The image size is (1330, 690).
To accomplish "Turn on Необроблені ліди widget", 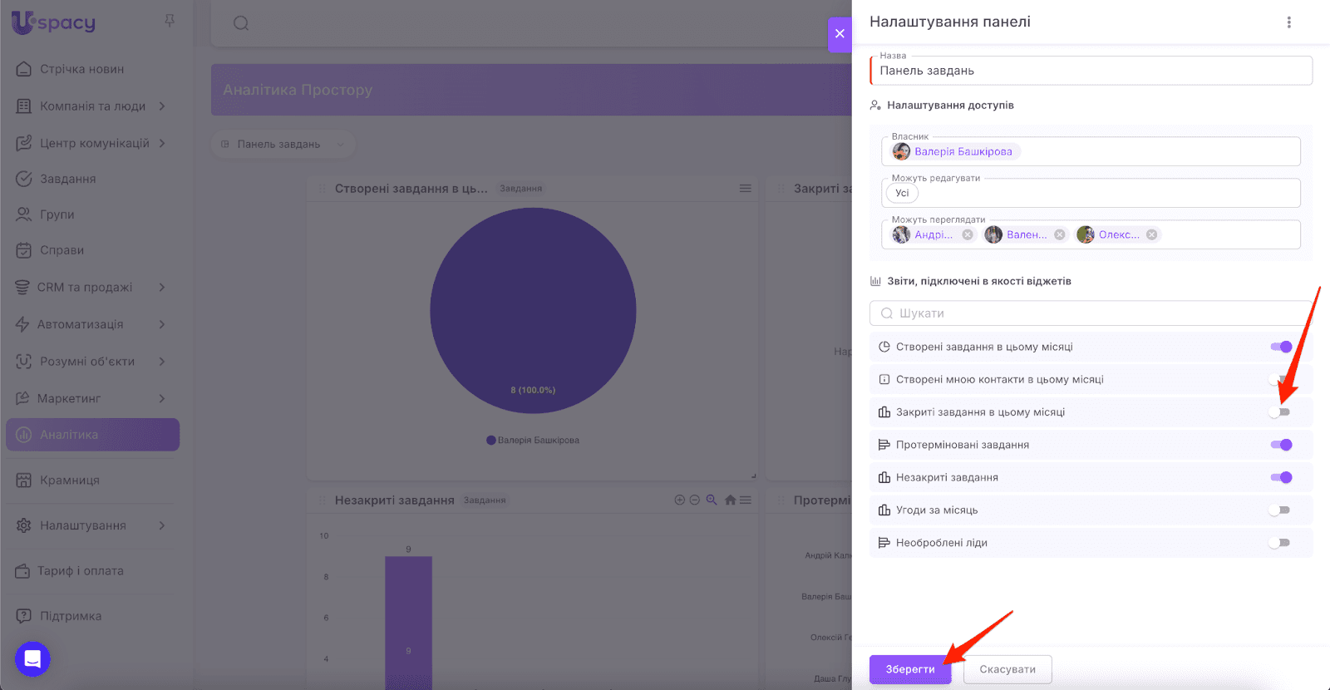I will pos(1280,543).
